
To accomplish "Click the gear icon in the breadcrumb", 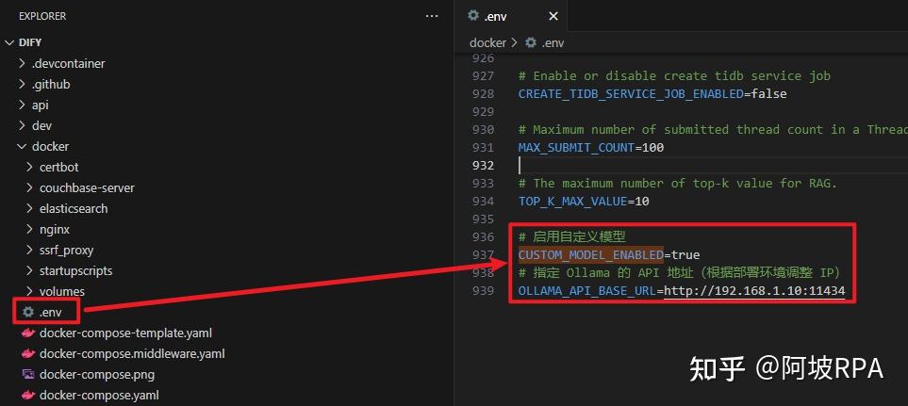I will (531, 42).
